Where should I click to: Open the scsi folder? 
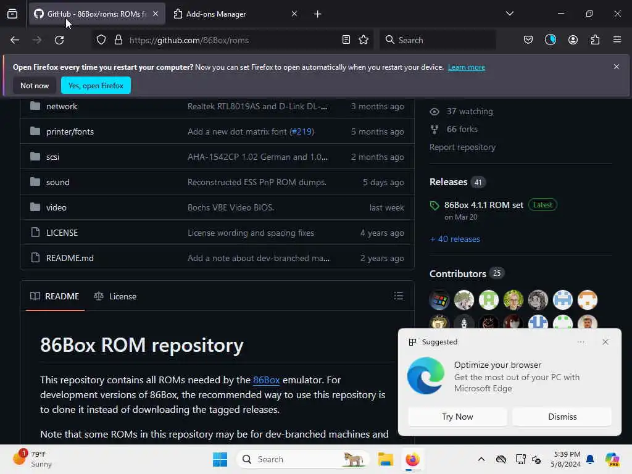point(53,157)
